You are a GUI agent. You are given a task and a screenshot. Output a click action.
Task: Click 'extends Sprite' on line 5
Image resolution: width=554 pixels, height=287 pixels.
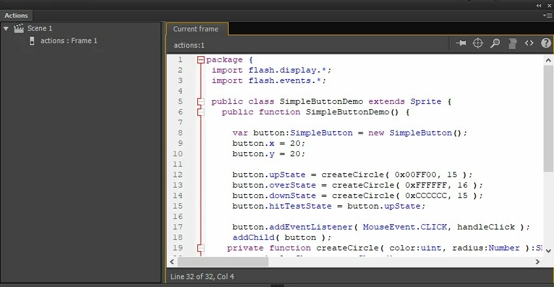pos(405,102)
